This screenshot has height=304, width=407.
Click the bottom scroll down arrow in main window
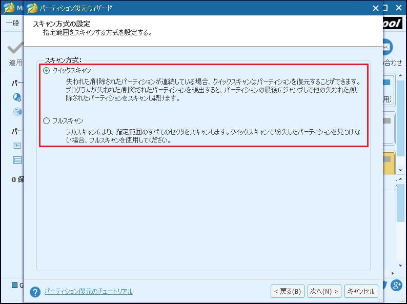pyautogui.click(x=400, y=266)
